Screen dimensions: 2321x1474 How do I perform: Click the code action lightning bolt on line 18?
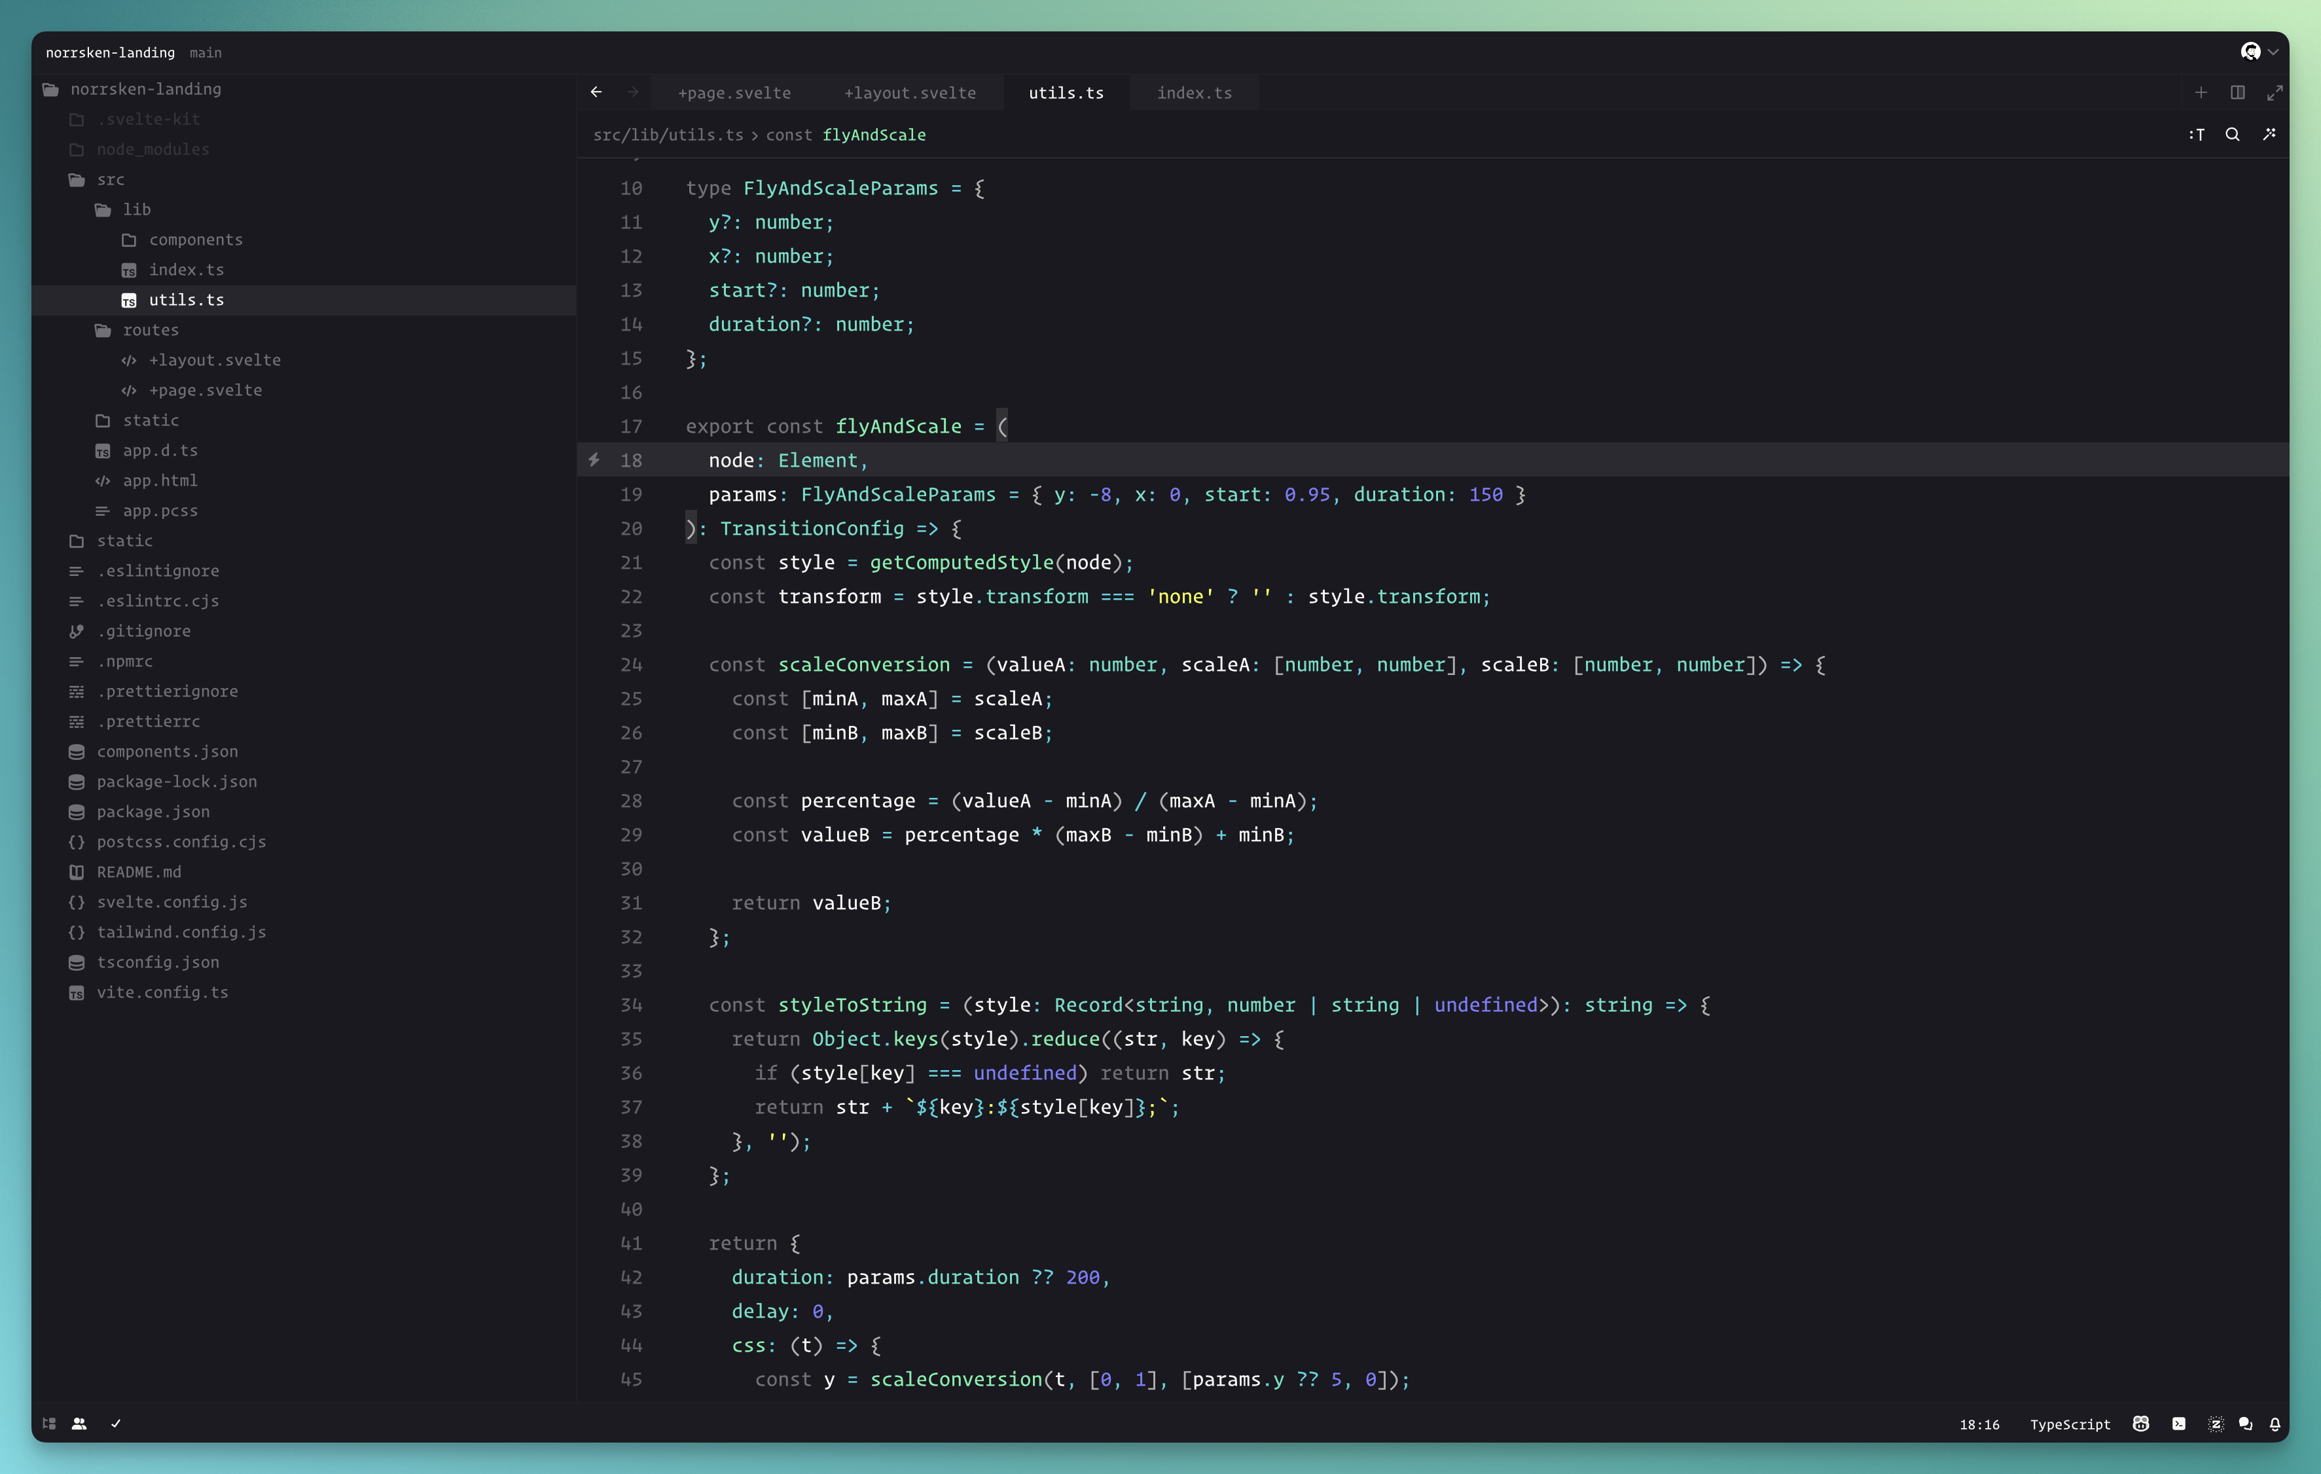tap(594, 460)
